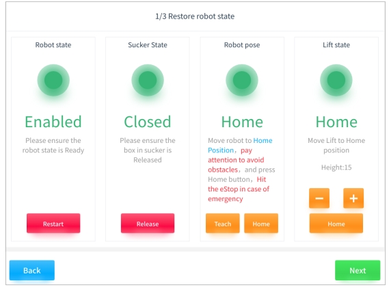
Task: Click the Height:15 lift readout
Action: pos(336,168)
